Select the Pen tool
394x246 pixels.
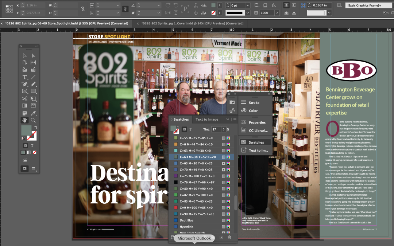[x=24, y=84]
